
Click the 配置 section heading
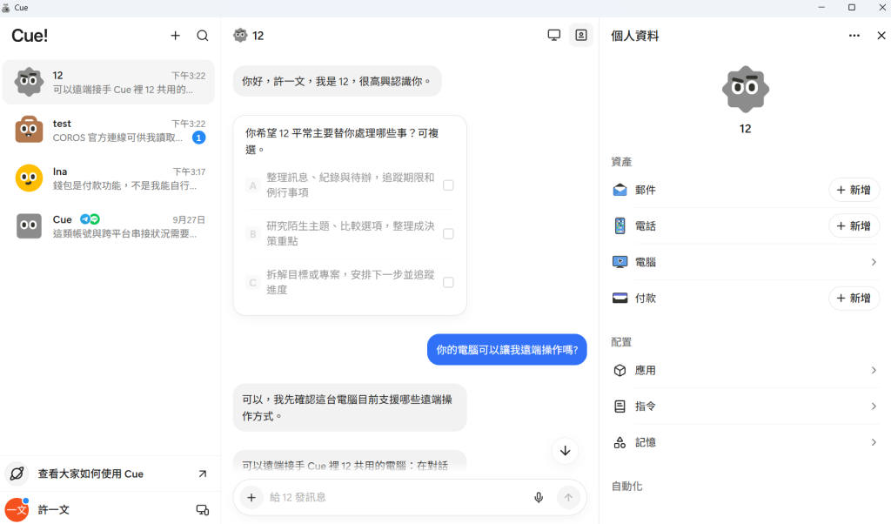coord(621,341)
